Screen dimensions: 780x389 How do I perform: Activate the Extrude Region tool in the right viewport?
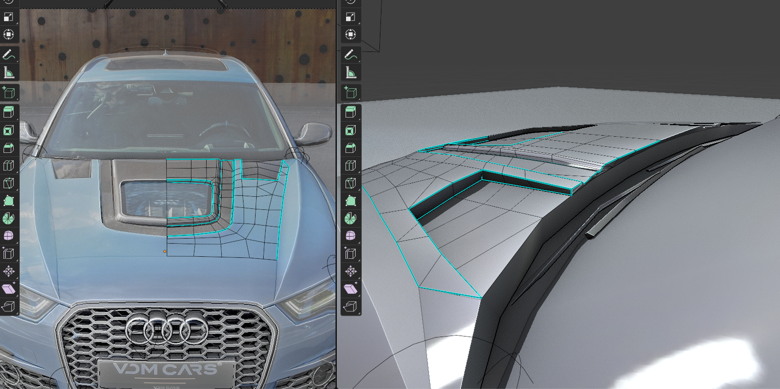click(350, 113)
